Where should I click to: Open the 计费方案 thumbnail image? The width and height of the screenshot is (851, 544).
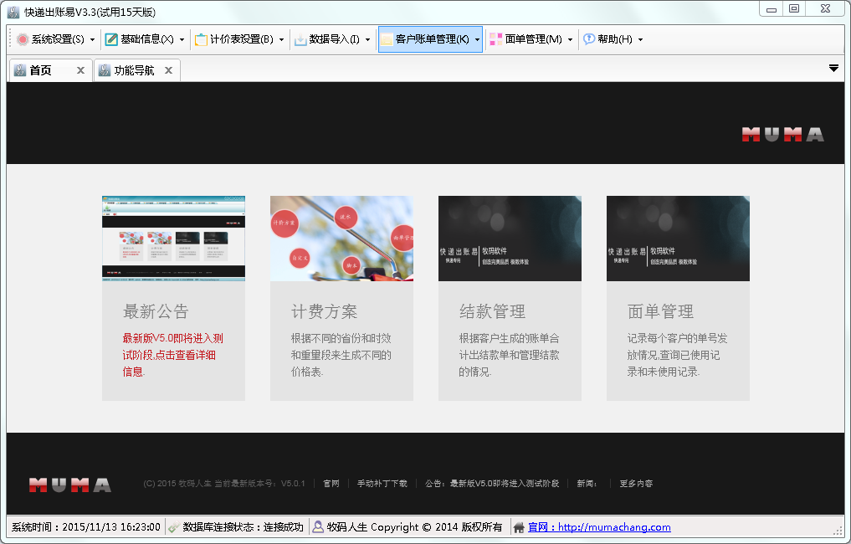[x=341, y=239]
